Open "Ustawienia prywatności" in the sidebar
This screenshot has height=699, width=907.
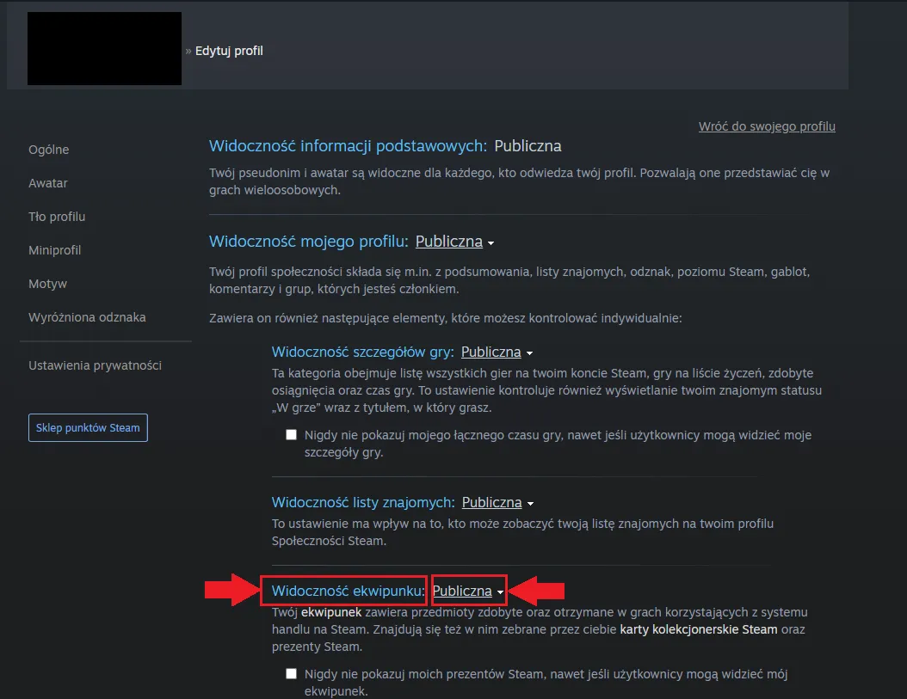click(95, 365)
